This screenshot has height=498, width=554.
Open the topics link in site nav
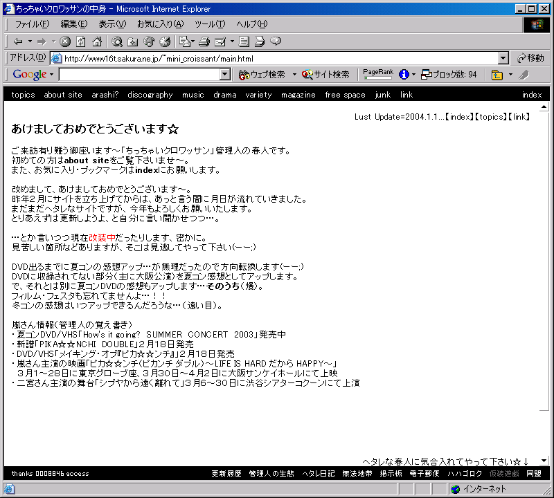23,95
